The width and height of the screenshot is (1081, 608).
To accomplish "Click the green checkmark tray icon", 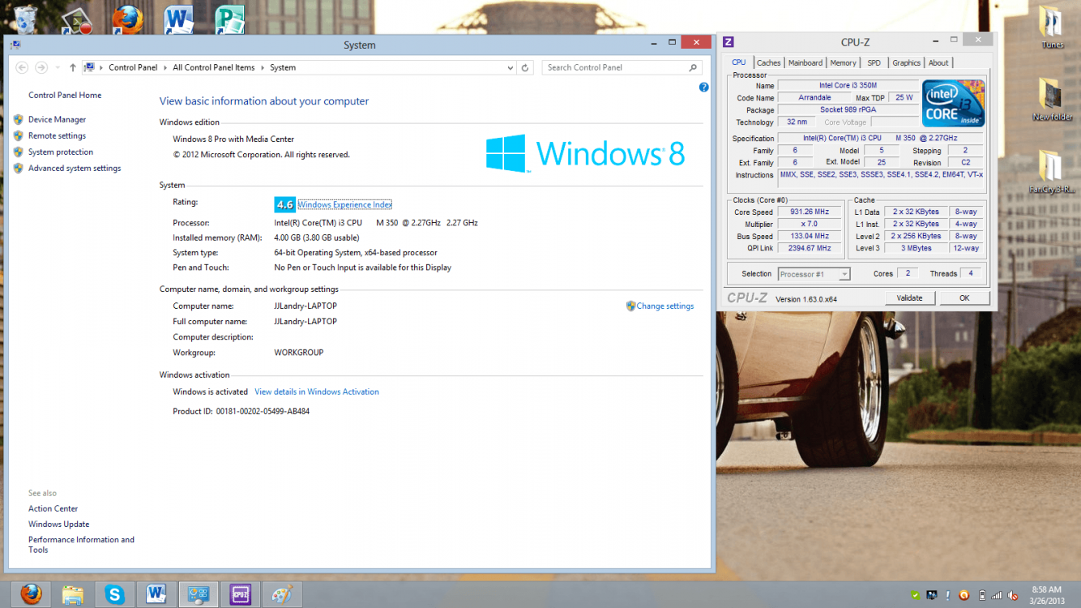I will point(916,595).
